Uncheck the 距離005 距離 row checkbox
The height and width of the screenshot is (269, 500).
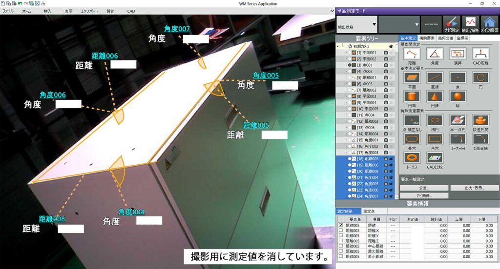(x=341, y=225)
